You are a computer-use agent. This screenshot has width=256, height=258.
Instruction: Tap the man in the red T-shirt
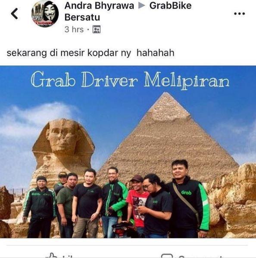coord(137,204)
